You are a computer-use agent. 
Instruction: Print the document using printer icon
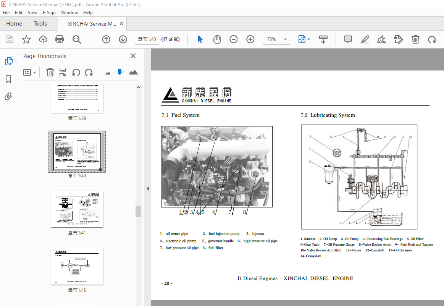click(60, 39)
